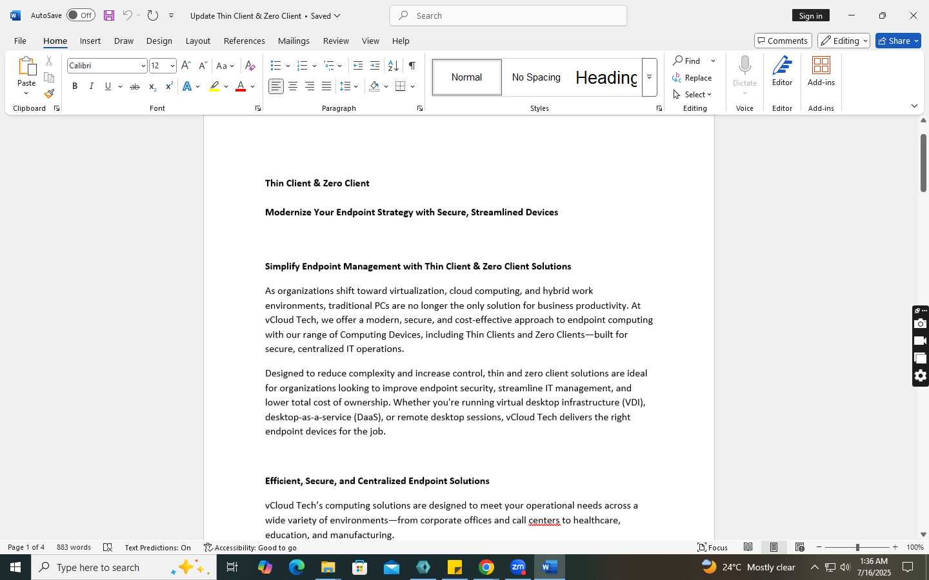The width and height of the screenshot is (929, 580).
Task: Toggle Focus mode in status bar
Action: (713, 547)
